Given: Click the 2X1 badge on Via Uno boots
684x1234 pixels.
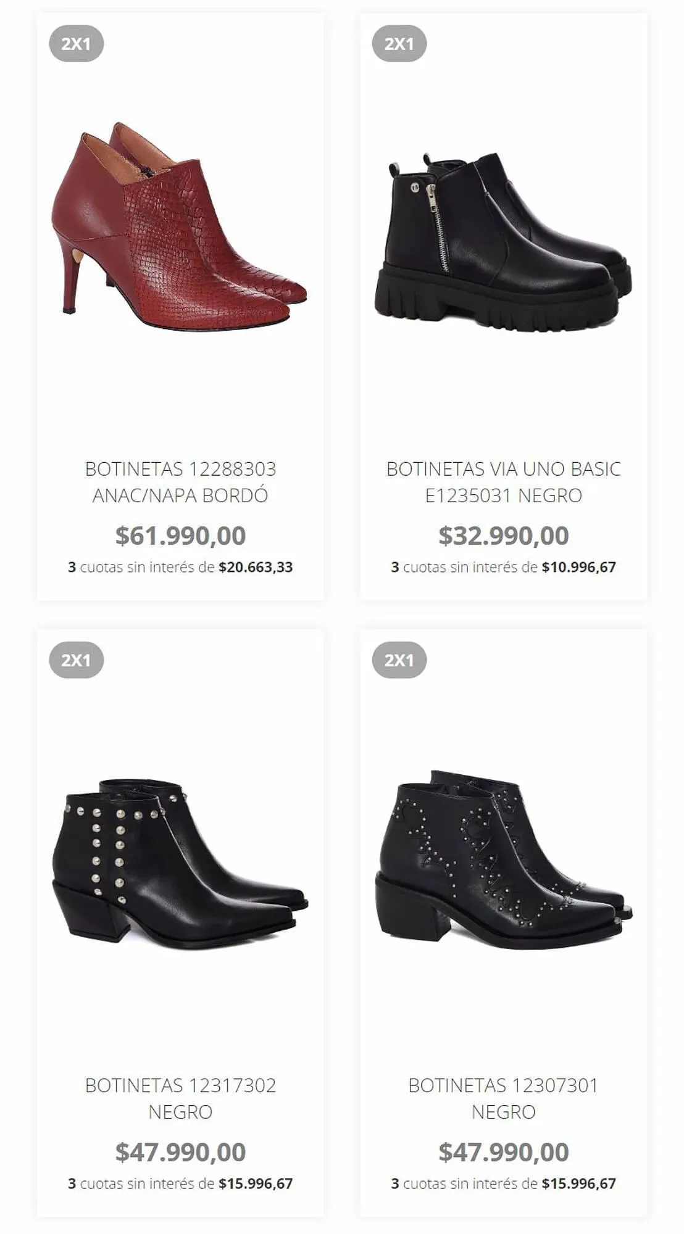Looking at the screenshot, I should click(x=399, y=44).
